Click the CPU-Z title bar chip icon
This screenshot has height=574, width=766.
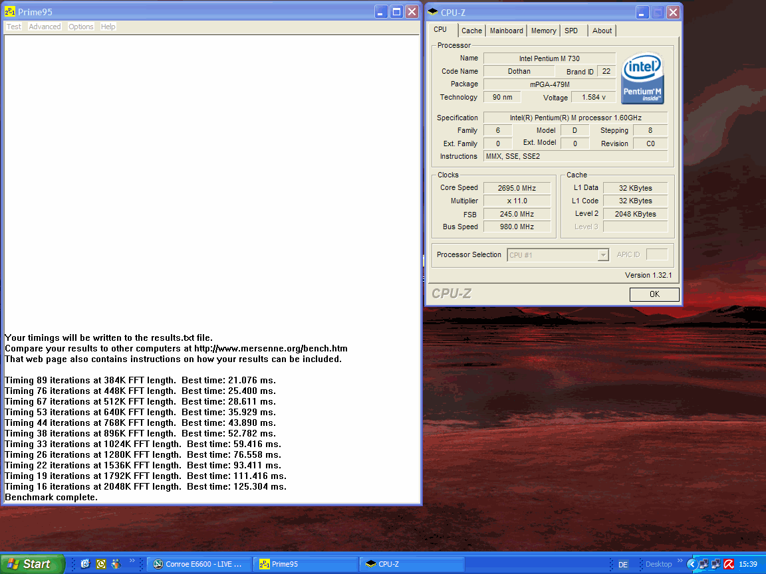432,12
